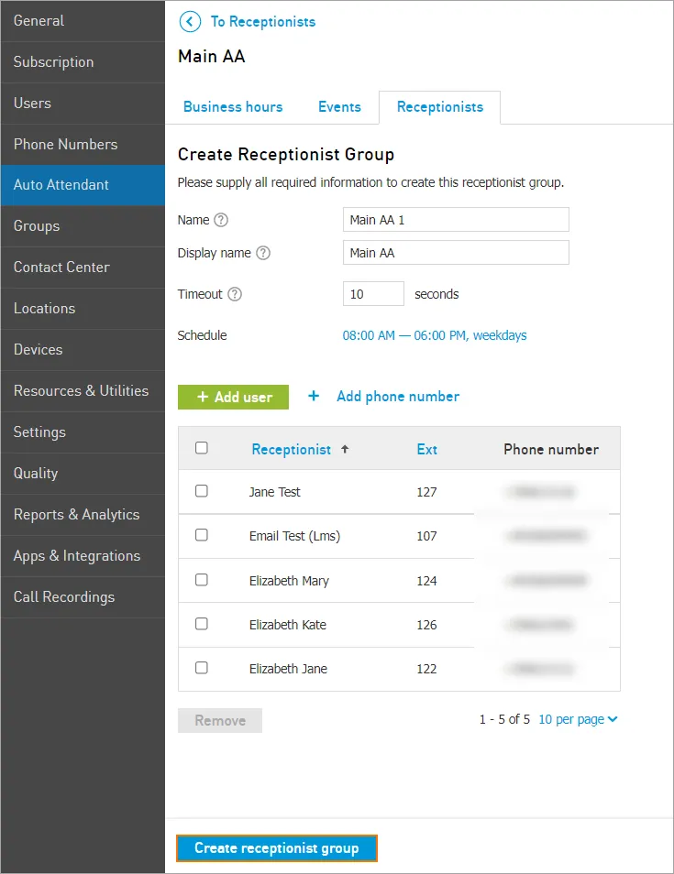Viewport: 674px width, 874px height.
Task: Click extension 127 in the table
Action: click(426, 492)
